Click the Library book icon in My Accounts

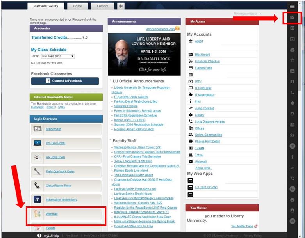tap(191, 115)
